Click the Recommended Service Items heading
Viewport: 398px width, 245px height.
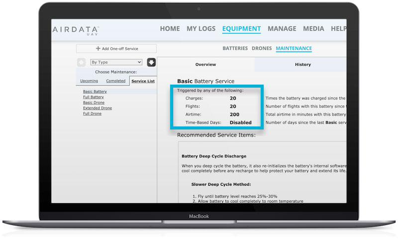[216, 135]
